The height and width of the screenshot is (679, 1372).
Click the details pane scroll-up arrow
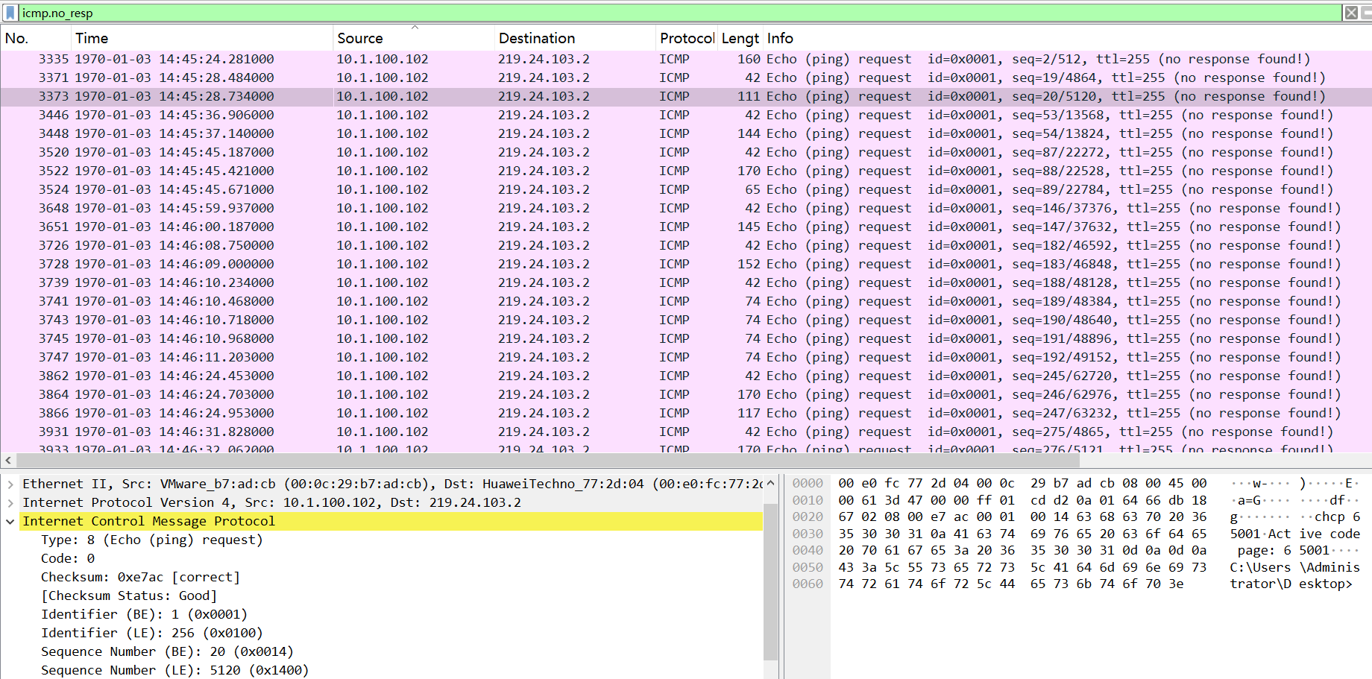point(770,483)
